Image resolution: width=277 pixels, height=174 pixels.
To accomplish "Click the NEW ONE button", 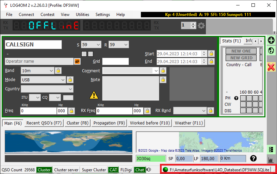I will point(241,51).
